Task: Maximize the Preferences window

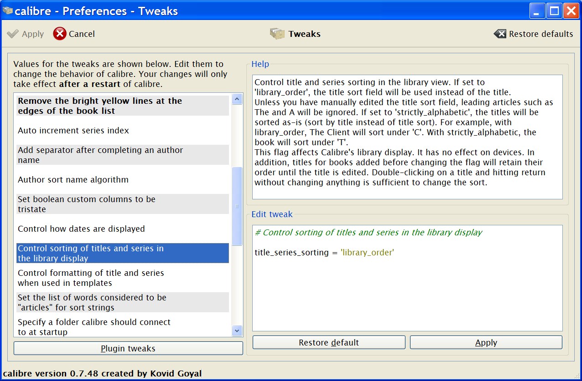Action: pos(554,11)
